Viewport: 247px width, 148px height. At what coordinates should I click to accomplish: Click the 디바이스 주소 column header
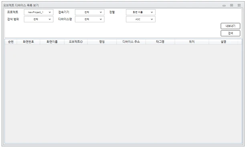[x=131, y=42]
